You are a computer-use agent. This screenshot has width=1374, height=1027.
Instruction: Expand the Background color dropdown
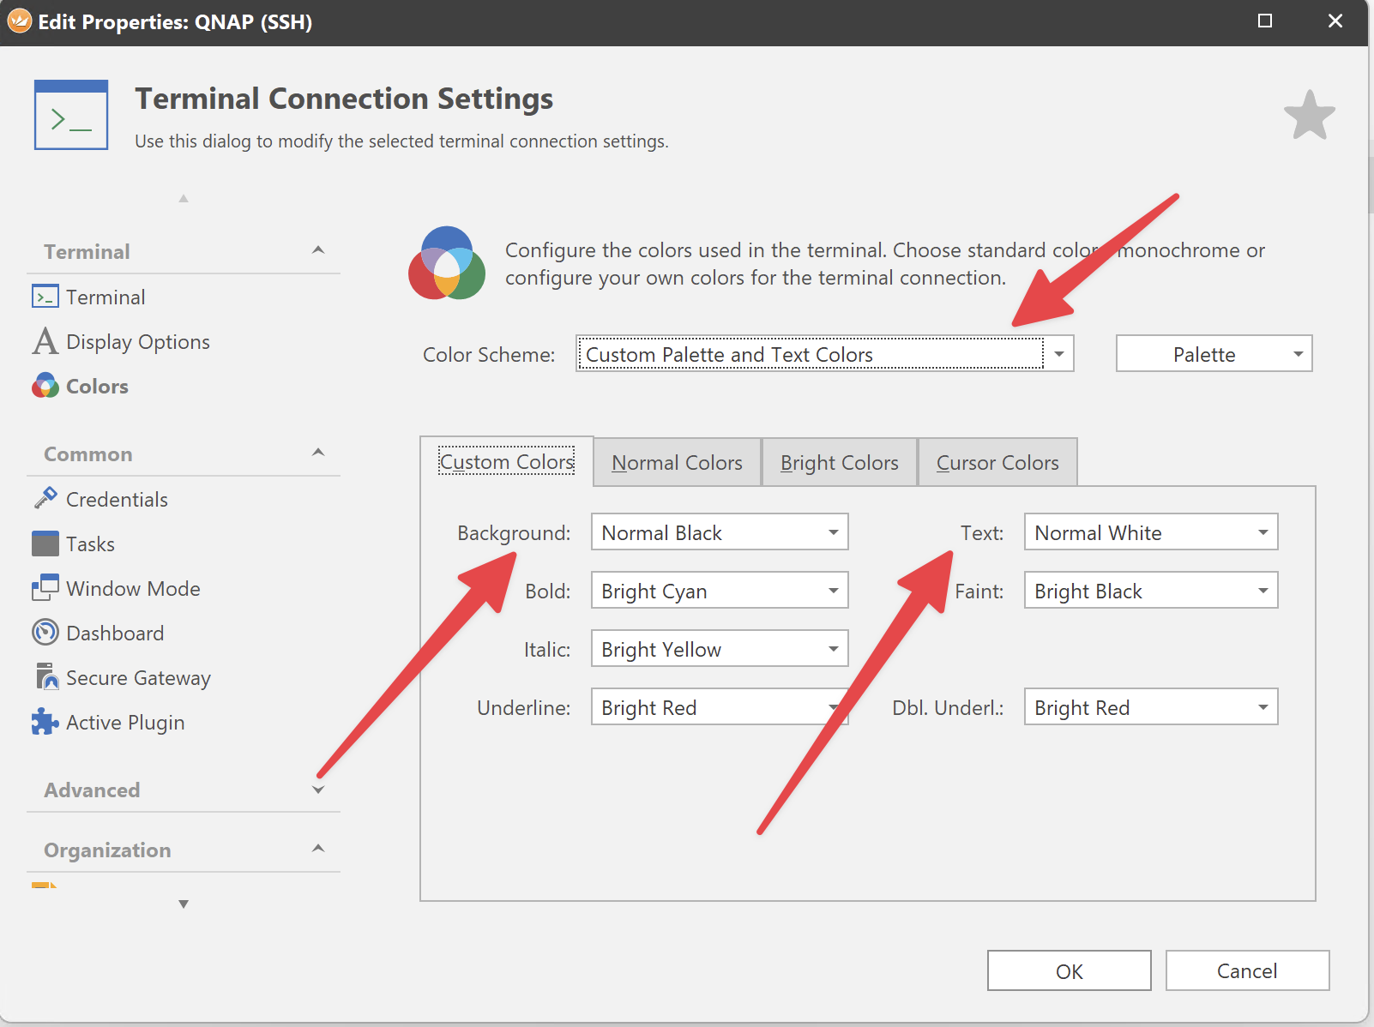(x=720, y=532)
